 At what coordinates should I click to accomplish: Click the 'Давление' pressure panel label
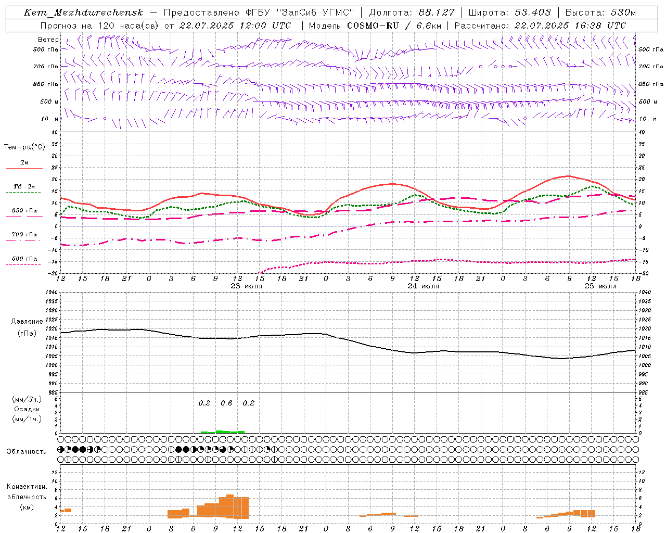tap(27, 322)
